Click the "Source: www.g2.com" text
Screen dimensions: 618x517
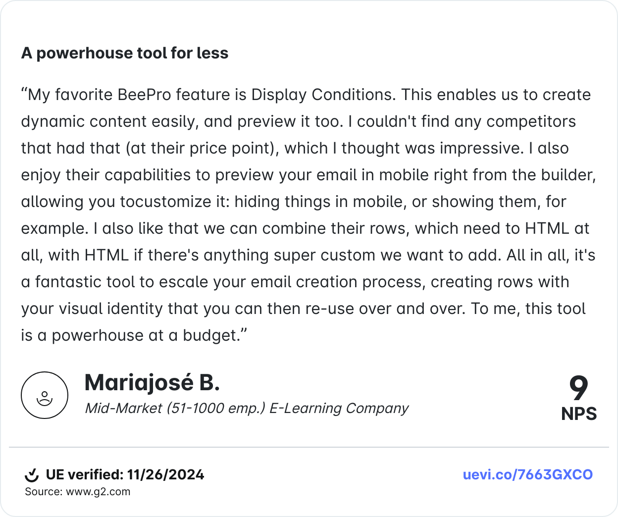coord(78,492)
